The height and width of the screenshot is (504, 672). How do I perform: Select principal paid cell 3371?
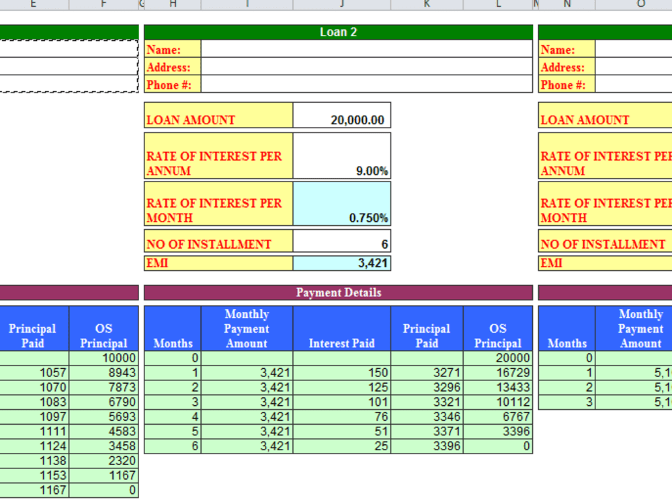click(x=427, y=431)
